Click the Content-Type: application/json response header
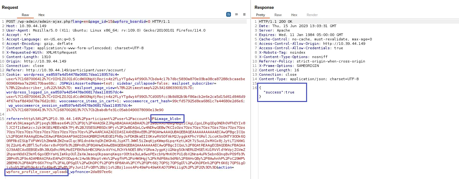 [309, 79]
